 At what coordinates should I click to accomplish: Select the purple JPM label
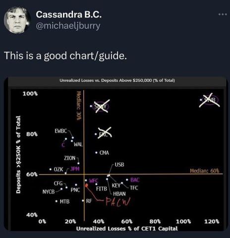[x=75, y=169]
